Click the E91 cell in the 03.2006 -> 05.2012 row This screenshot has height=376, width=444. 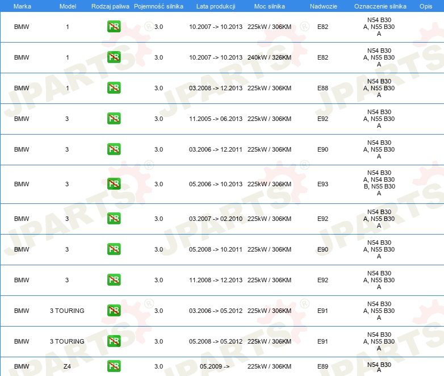coord(322,311)
